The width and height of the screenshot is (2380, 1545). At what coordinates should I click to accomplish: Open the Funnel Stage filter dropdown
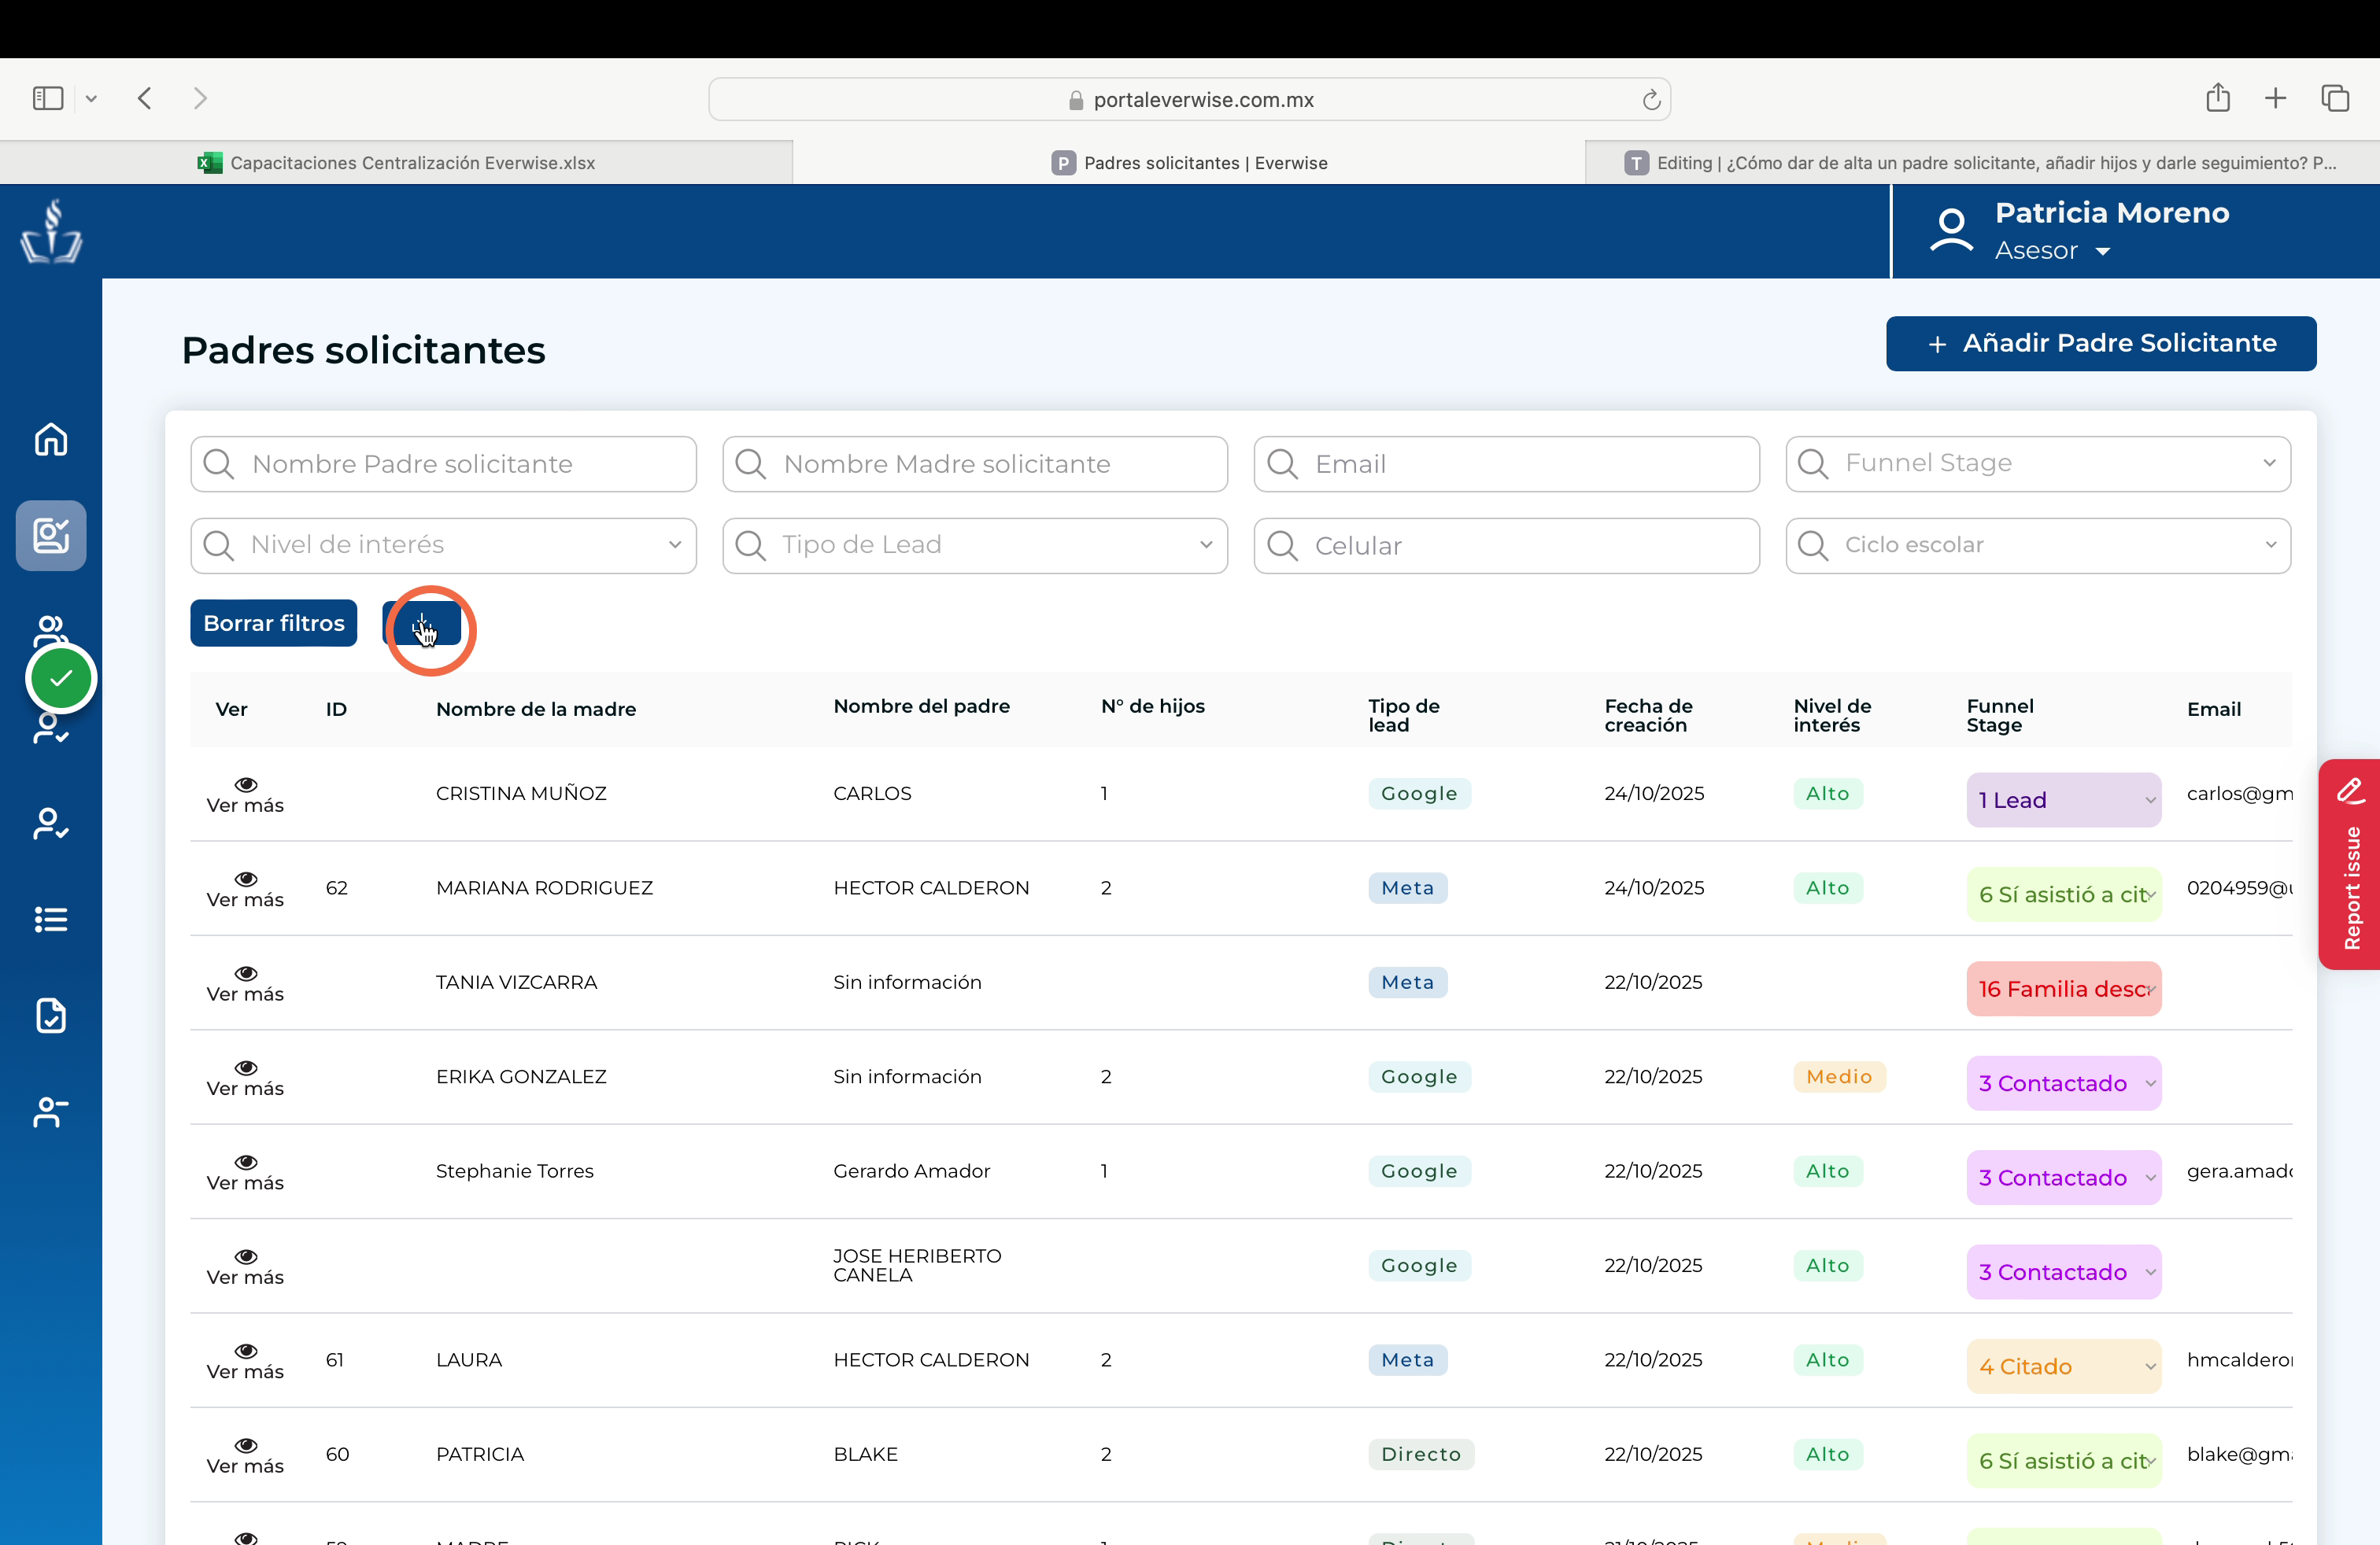point(2038,463)
